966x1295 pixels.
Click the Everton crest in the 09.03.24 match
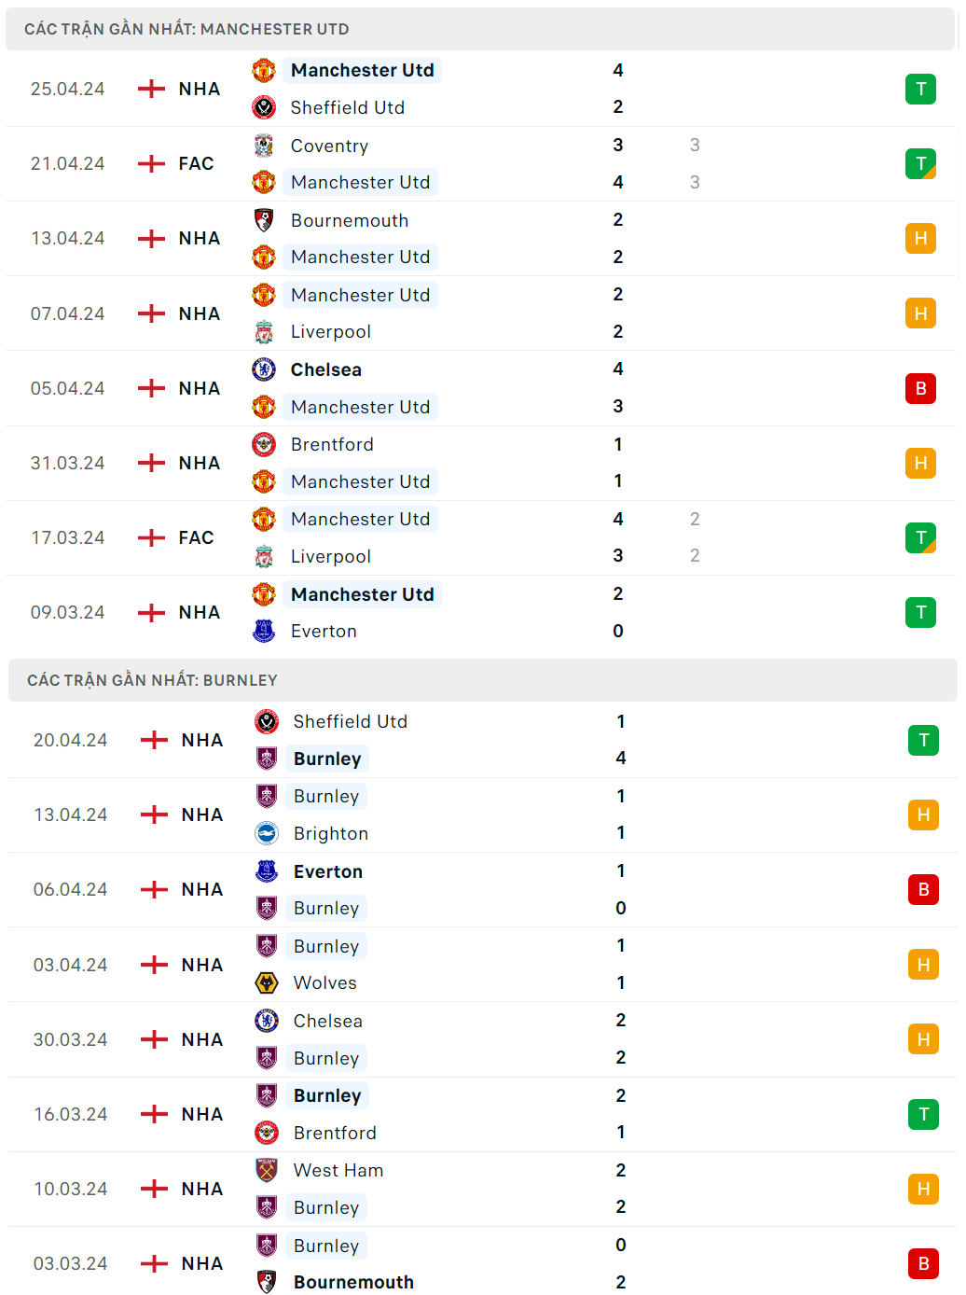264,632
